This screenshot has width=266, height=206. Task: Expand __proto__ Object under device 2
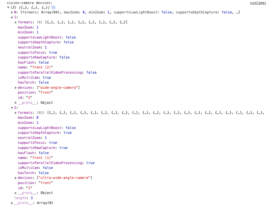click(x=16, y=193)
